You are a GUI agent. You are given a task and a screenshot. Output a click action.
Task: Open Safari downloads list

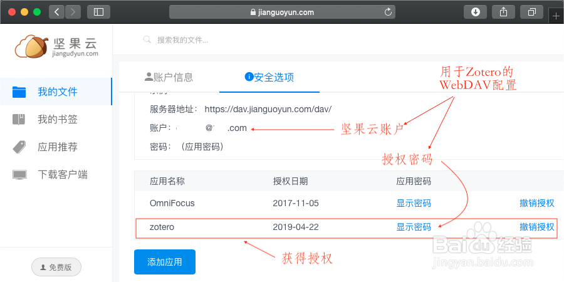click(475, 12)
